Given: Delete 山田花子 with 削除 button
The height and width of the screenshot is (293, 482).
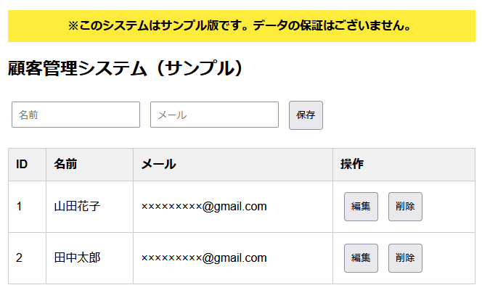Looking at the screenshot, I should tap(405, 207).
